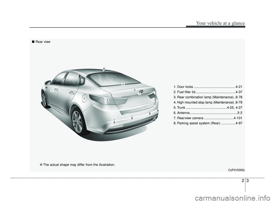
Task: Click the Kia emblem on the trunk
Action: tap(141, 91)
